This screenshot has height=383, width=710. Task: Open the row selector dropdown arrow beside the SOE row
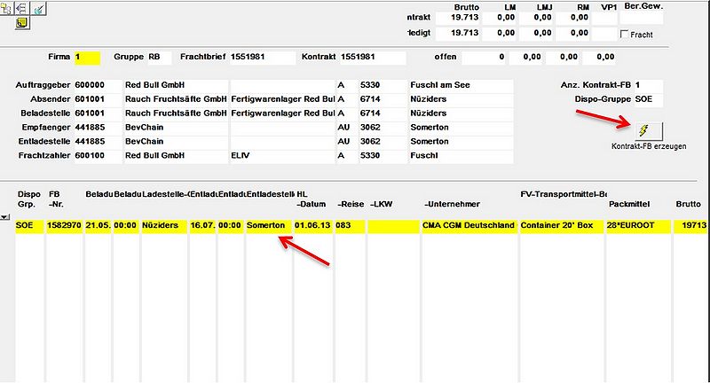(4, 217)
